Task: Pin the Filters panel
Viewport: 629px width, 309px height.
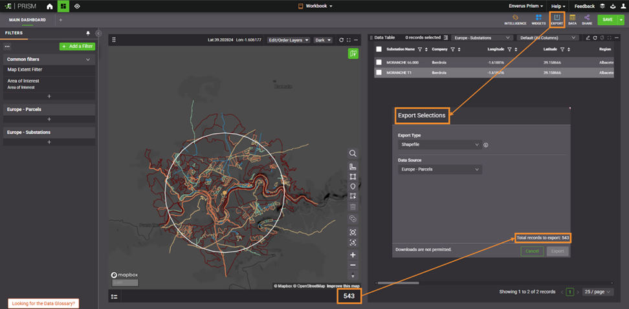Action: pos(88,33)
